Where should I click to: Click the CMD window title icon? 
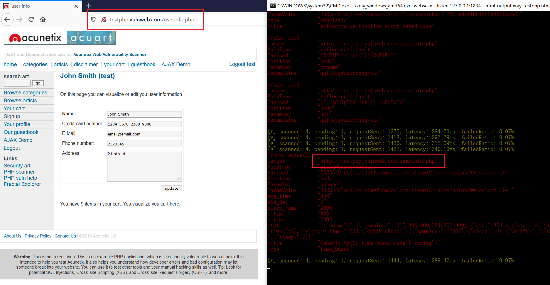[273, 6]
